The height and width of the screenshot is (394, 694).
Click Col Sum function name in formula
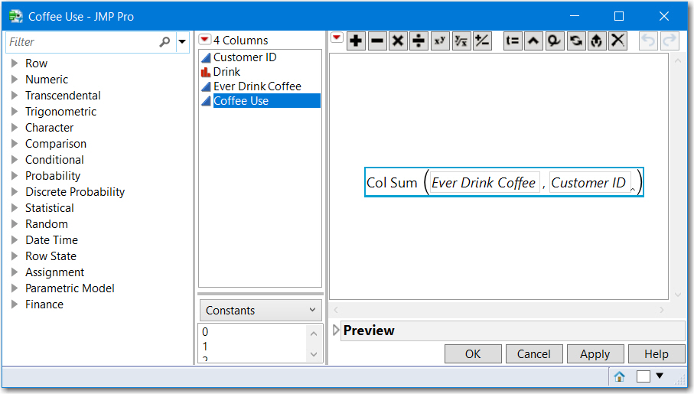click(x=392, y=182)
